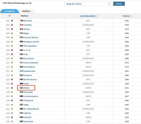
Task: Click the green up arrow beside rank 104
Action: click(12, 33)
